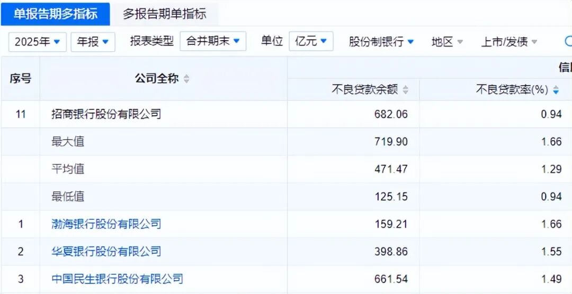Viewport: 572px width, 294px height.
Task: Open 华夏银行股份有限公司 link
Action: click(106, 251)
